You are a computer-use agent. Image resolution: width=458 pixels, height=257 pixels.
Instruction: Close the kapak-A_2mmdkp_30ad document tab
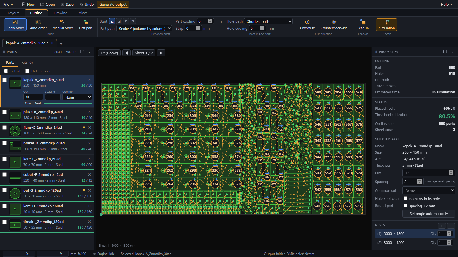coord(52,43)
